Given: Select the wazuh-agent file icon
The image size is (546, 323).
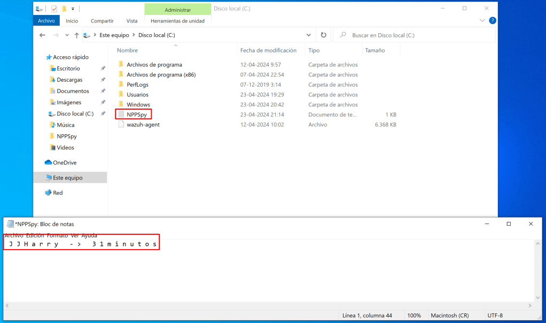Looking at the screenshot, I should (121, 125).
